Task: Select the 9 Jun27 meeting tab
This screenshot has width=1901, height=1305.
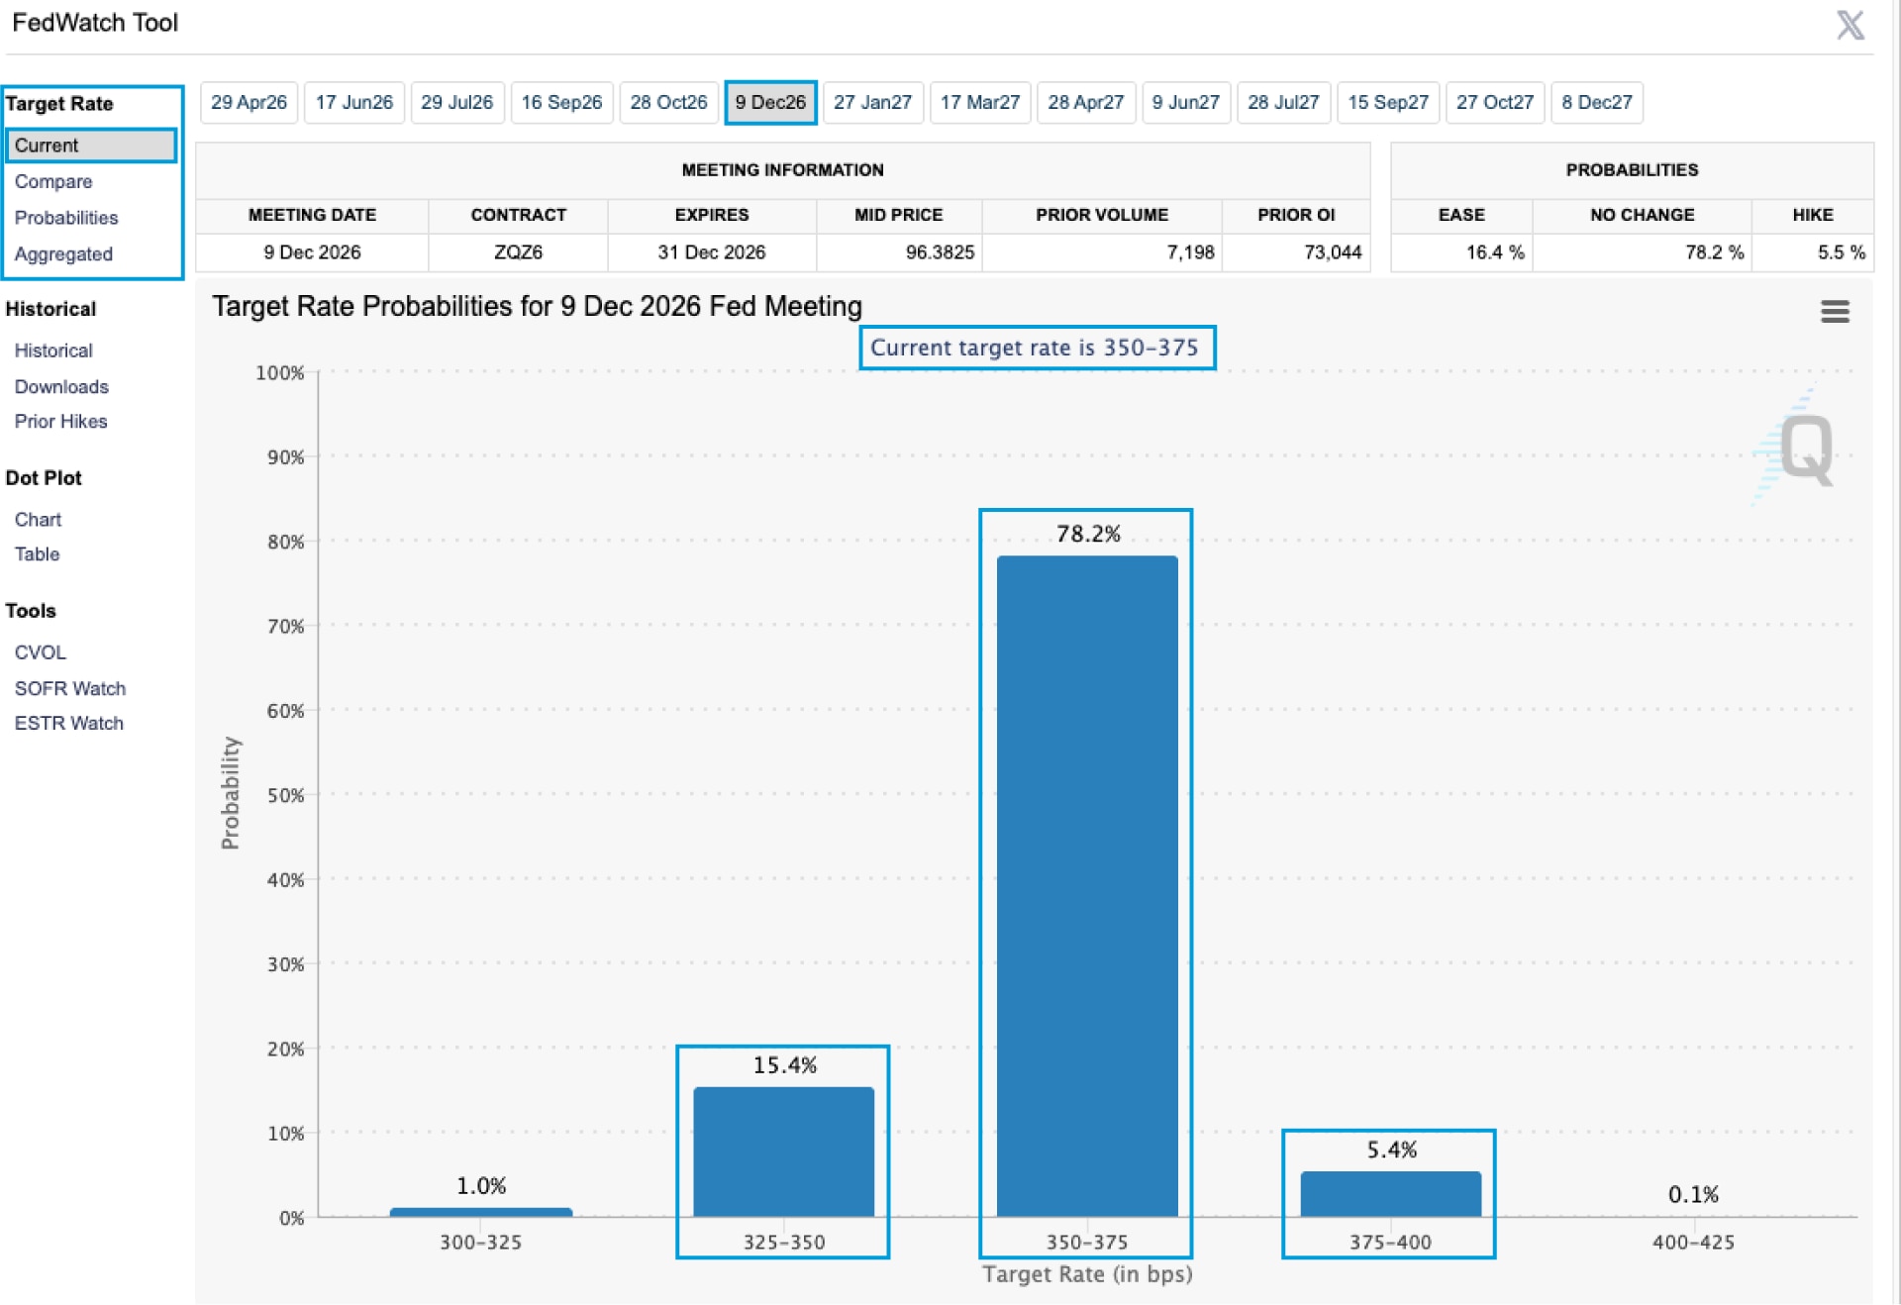Action: pos(1185,102)
